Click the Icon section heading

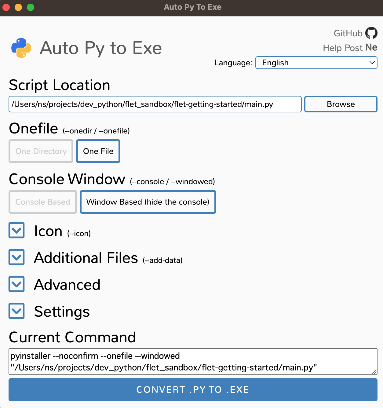(48, 231)
